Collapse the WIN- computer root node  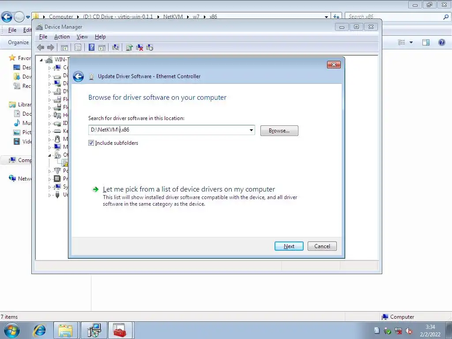click(x=41, y=60)
